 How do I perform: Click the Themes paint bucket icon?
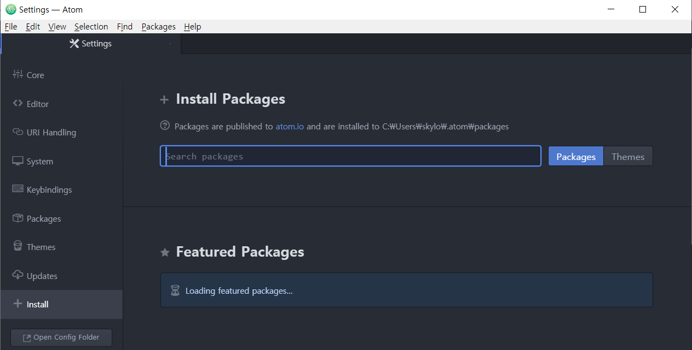coord(18,246)
